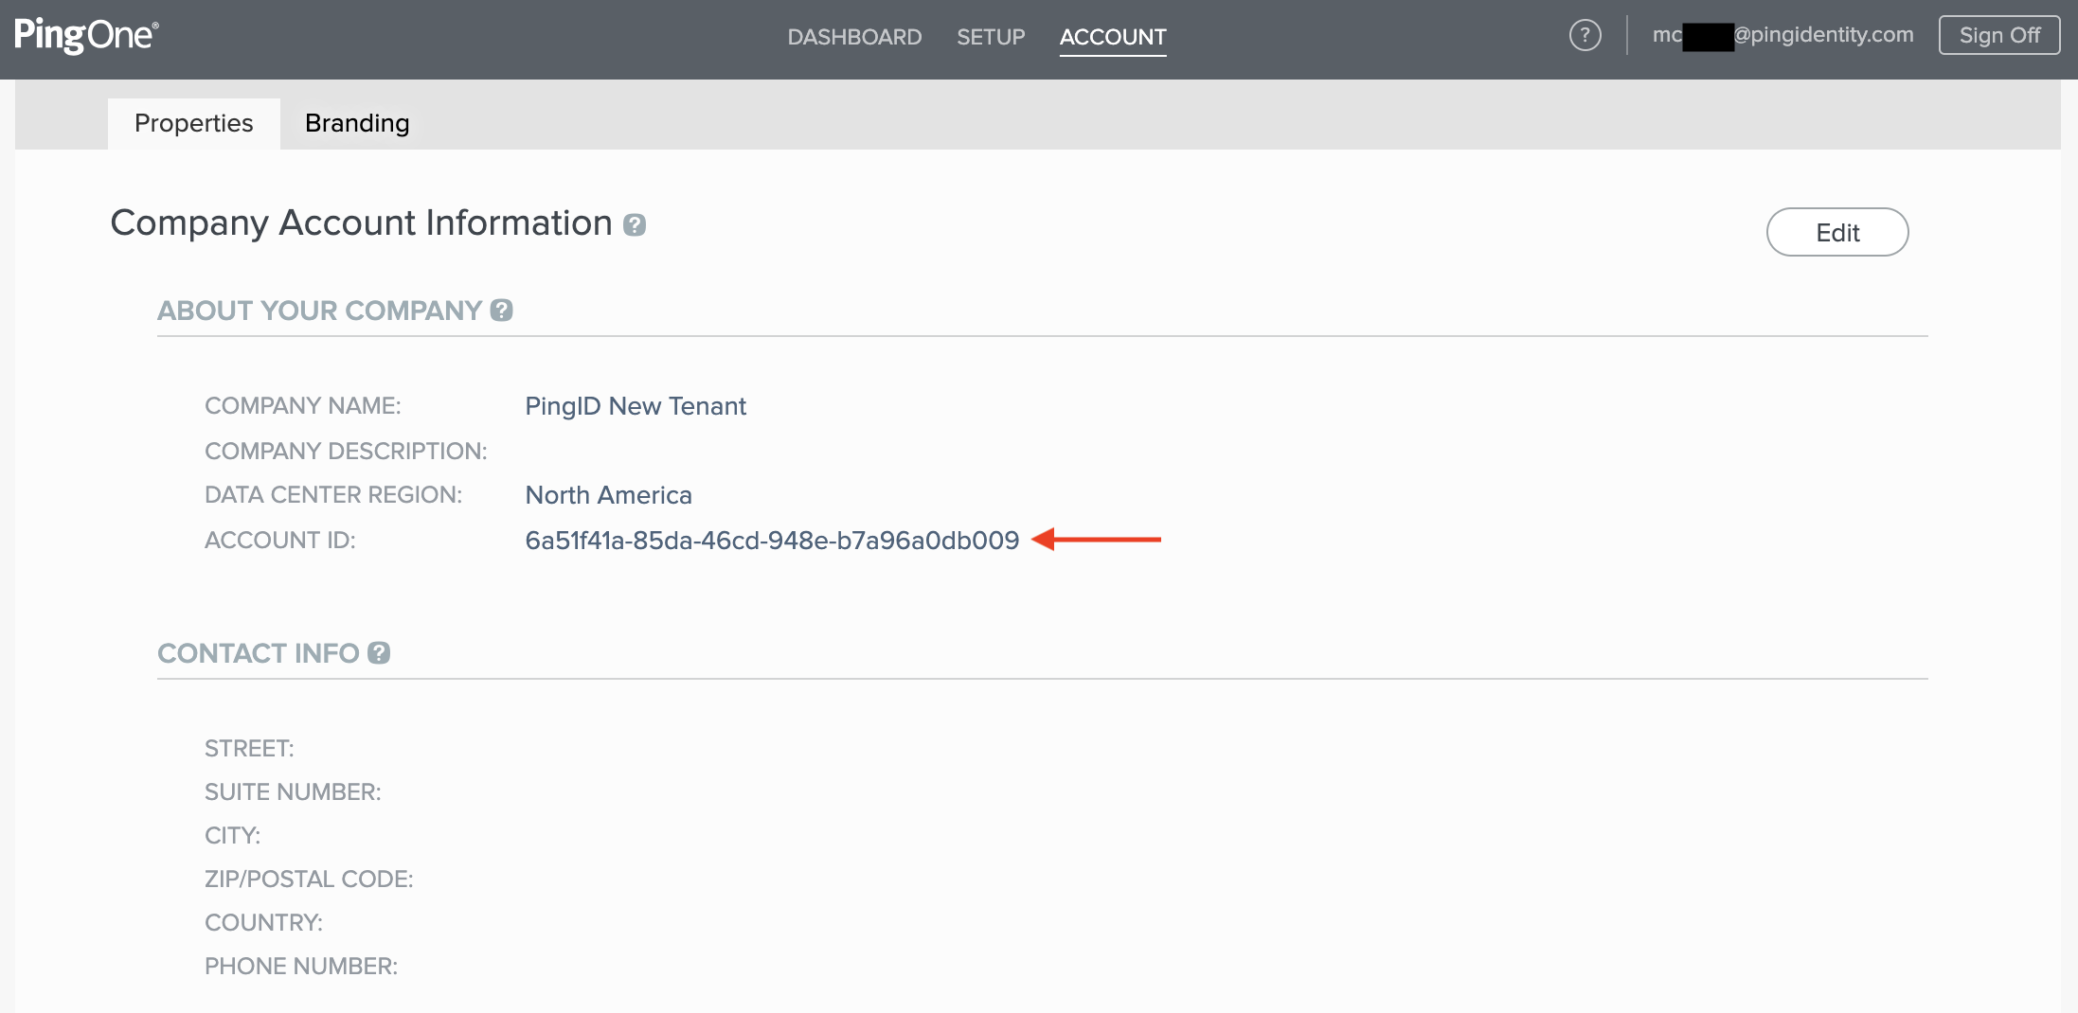Select the Properties tab
Viewport: 2078px width, 1013px height.
coord(193,122)
